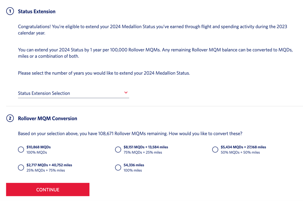The image size is (303, 201).
Task: Click the red chevron on Status Extension Selection
Action: pyautogui.click(x=126, y=92)
